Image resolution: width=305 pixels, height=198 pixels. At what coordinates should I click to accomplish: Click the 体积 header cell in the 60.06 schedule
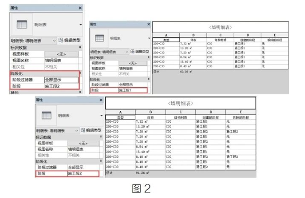click(193, 40)
